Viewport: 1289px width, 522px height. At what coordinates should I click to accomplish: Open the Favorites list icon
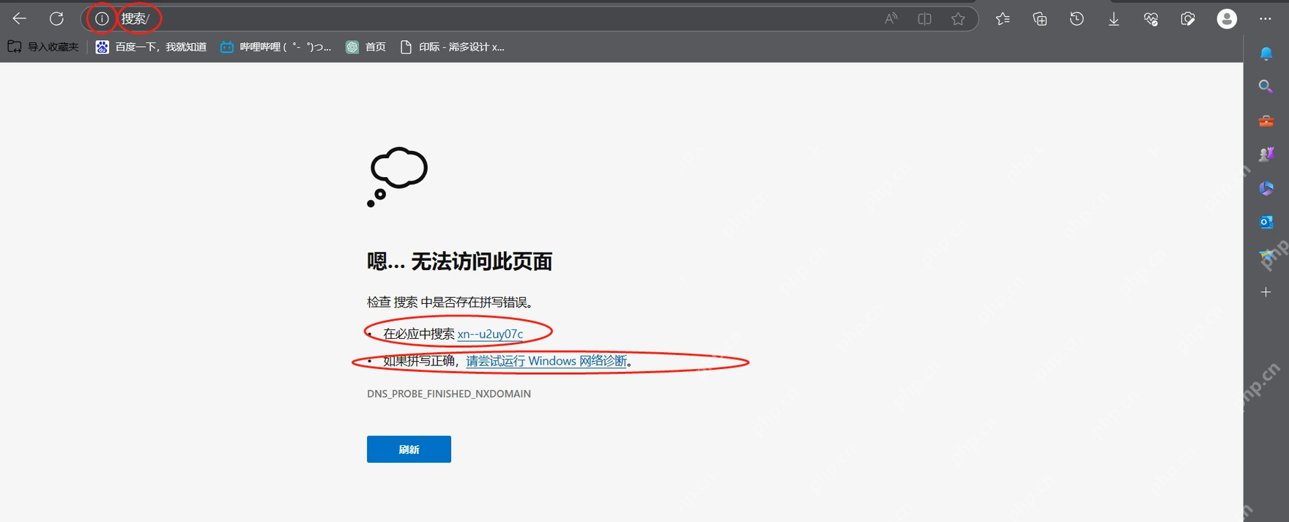point(1003,19)
